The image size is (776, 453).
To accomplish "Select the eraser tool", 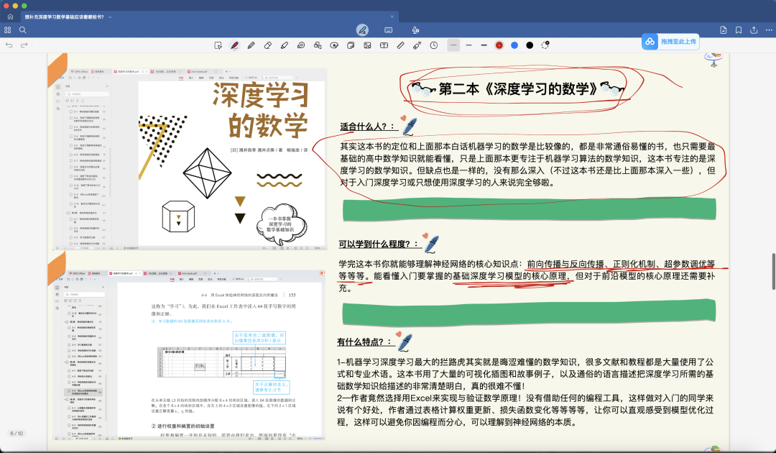I will click(x=268, y=45).
